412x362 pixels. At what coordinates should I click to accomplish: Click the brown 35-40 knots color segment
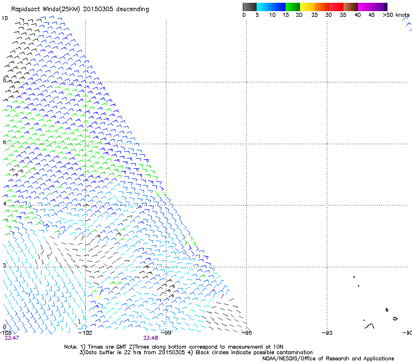click(351, 7)
